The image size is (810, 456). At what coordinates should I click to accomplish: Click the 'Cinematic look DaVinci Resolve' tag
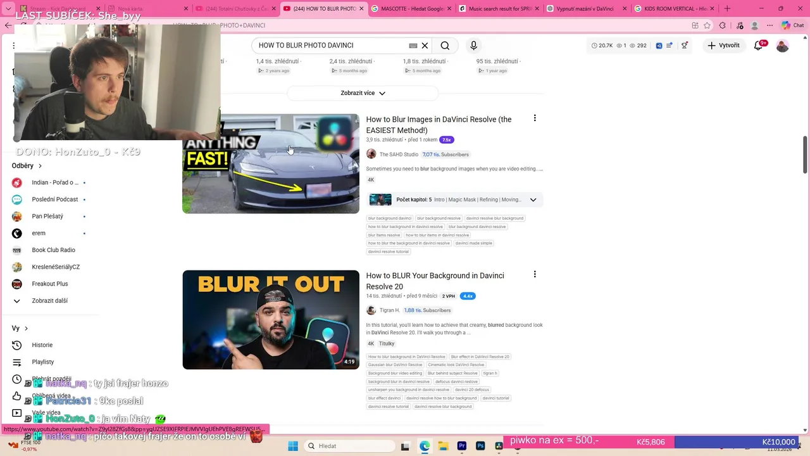(x=456, y=365)
